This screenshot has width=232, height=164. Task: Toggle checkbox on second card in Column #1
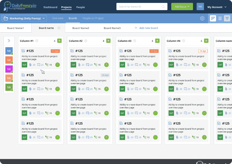(23, 75)
